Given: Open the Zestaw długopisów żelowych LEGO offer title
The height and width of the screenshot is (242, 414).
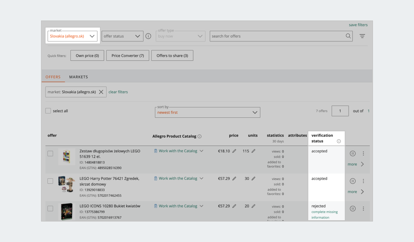Looking at the screenshot, I should 110,154.
